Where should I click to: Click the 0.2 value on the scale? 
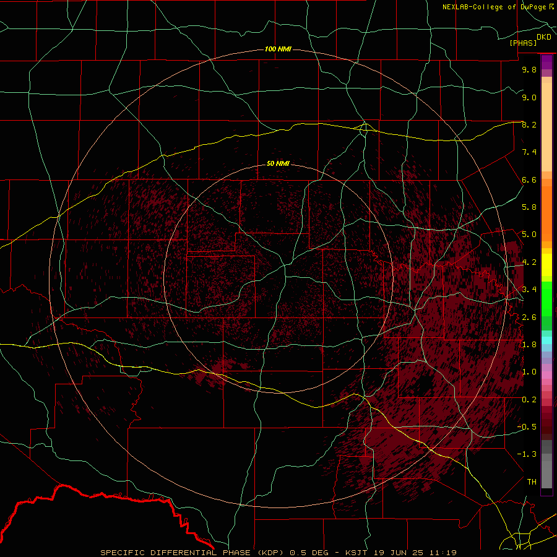click(529, 400)
